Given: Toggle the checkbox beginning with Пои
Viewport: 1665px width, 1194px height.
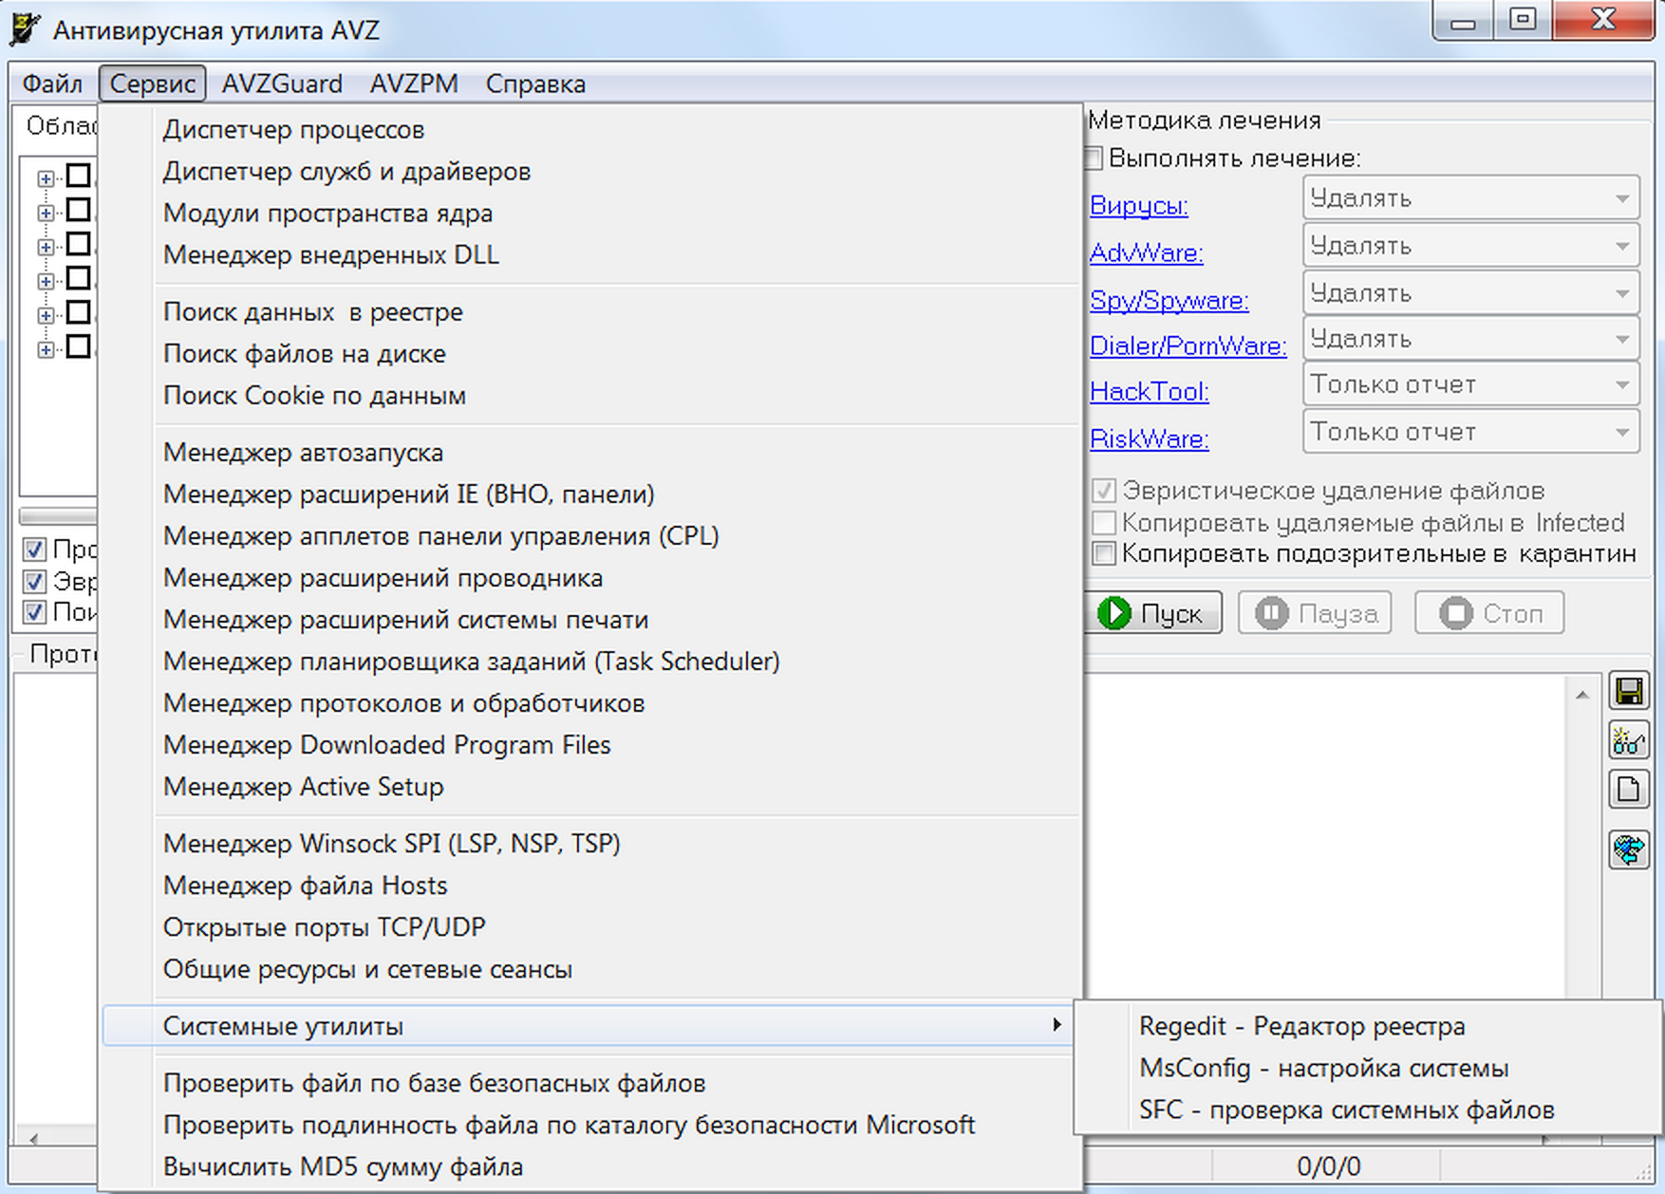Looking at the screenshot, I should point(35,612).
